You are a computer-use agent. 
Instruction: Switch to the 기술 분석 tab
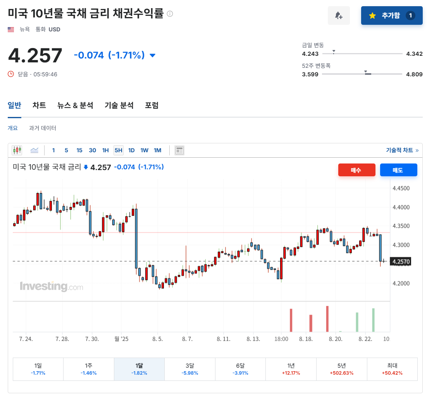pyautogui.click(x=119, y=105)
